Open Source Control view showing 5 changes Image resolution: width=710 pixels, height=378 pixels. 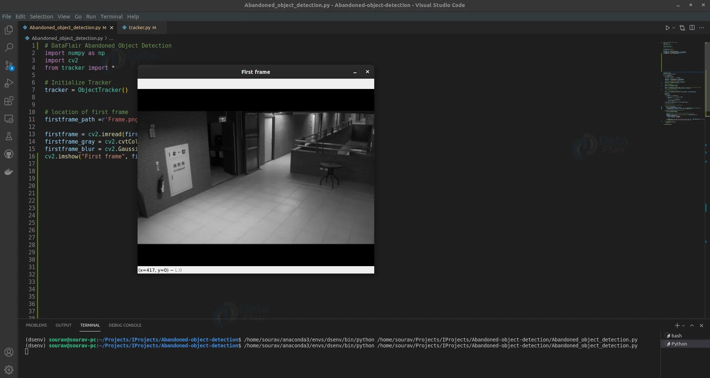tap(9, 66)
